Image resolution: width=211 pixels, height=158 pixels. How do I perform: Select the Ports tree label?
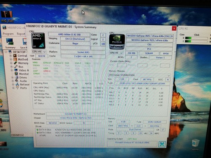pos(24,88)
